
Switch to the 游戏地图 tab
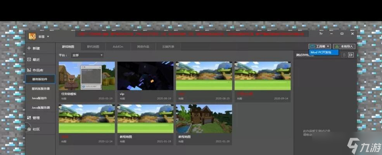[68, 46]
